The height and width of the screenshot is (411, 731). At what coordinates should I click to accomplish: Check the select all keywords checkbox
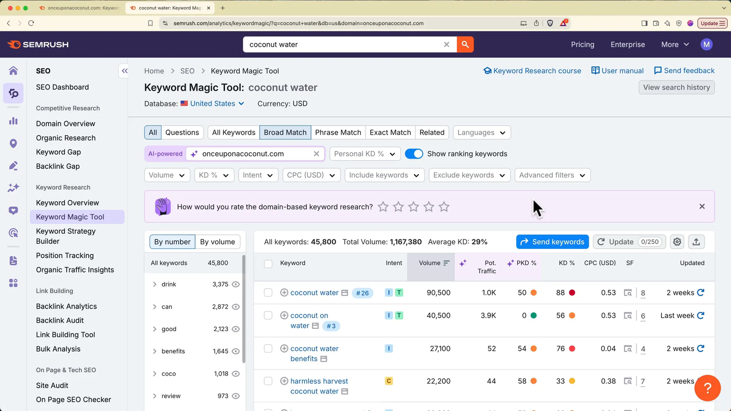(x=268, y=263)
